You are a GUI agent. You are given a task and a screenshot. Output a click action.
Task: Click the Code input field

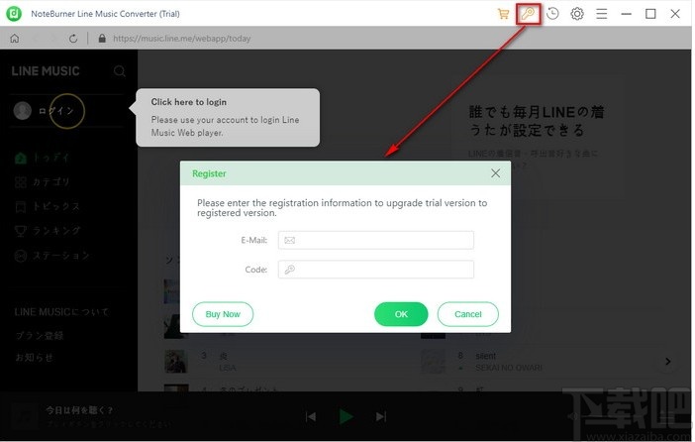tap(376, 270)
